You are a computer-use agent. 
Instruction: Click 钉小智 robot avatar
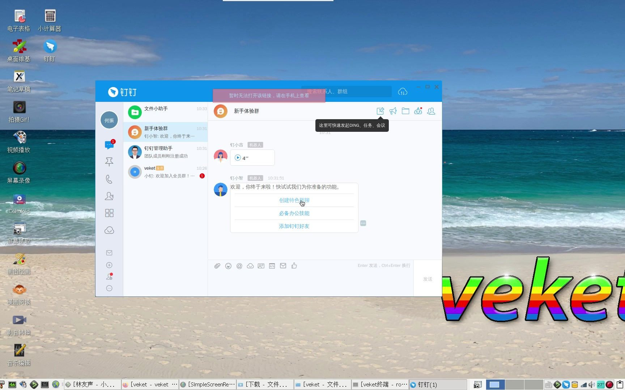(221, 190)
